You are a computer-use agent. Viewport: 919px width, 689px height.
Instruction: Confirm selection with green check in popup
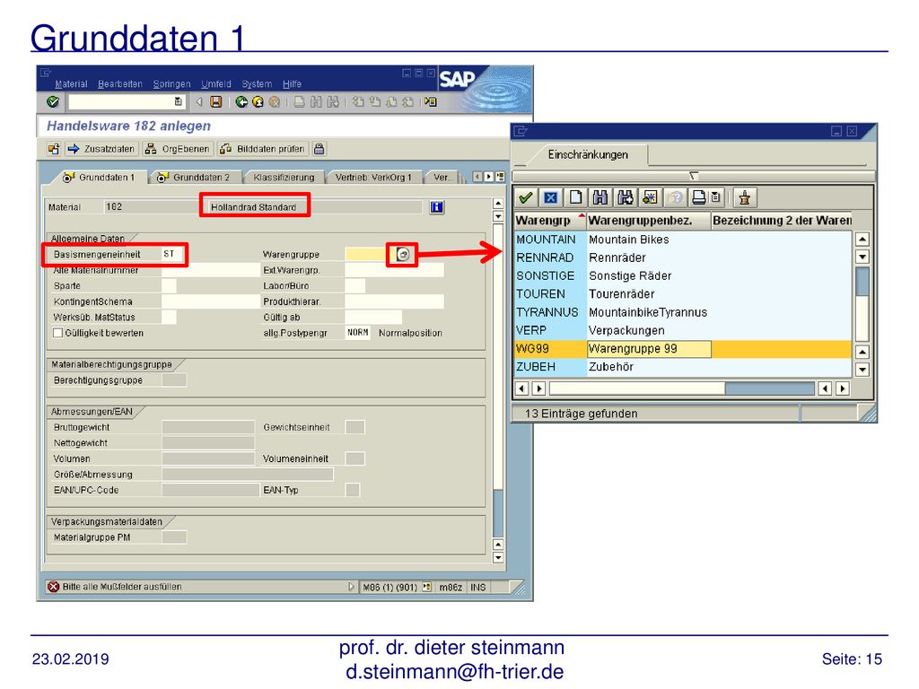click(526, 197)
